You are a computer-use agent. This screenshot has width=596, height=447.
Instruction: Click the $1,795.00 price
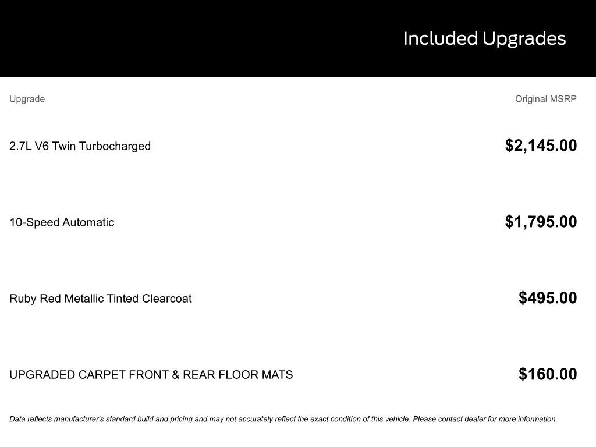pyautogui.click(x=541, y=222)
